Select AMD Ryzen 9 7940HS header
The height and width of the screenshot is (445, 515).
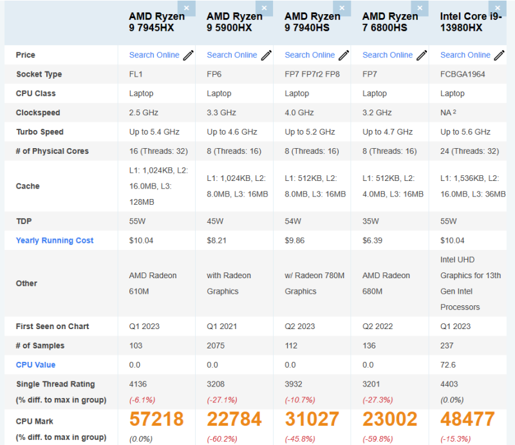tap(312, 22)
